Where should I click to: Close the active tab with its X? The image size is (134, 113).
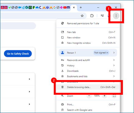pos(74,7)
